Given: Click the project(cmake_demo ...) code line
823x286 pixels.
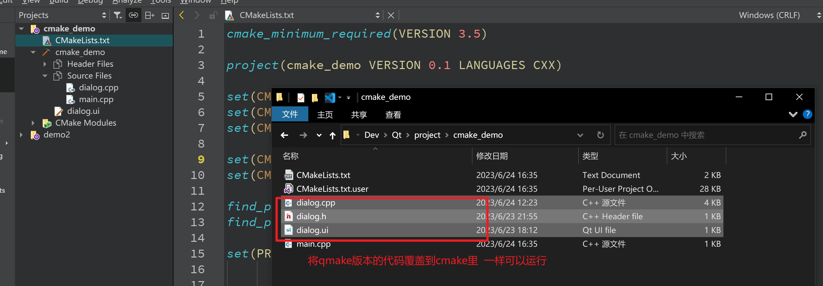Looking at the screenshot, I should pyautogui.click(x=394, y=65).
